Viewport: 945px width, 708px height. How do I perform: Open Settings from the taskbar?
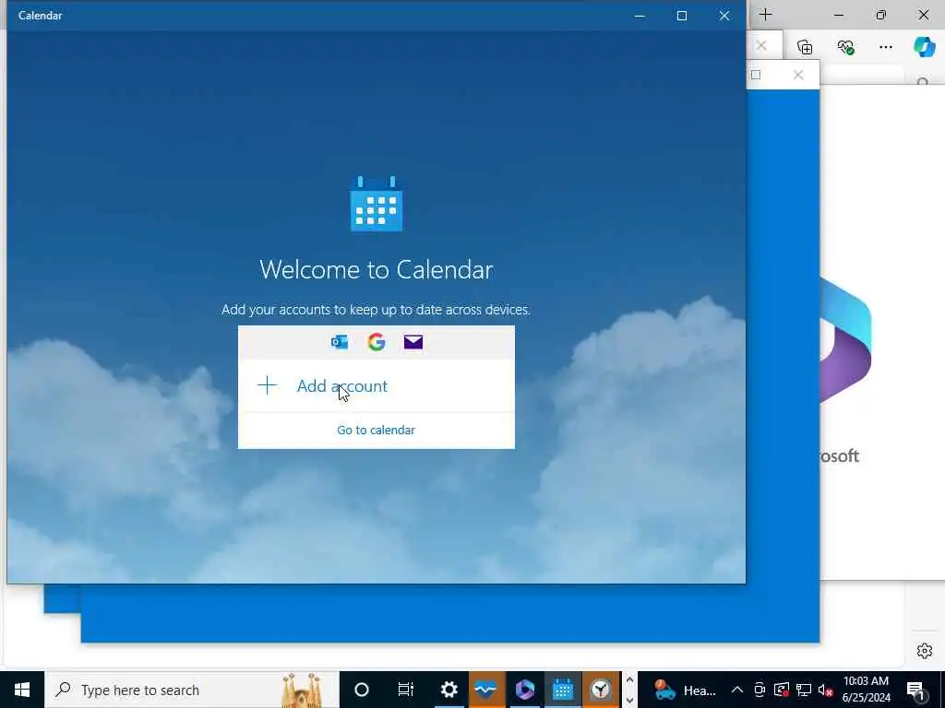449,690
